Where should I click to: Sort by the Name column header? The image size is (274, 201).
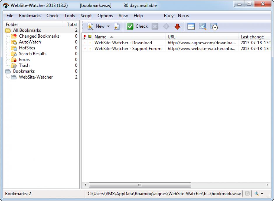point(129,37)
